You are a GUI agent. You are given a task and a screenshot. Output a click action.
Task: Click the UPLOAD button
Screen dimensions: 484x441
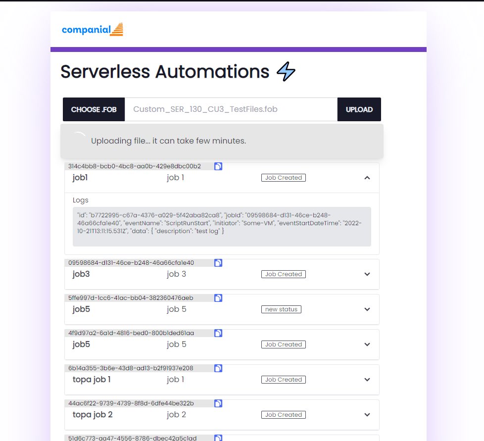(359, 109)
